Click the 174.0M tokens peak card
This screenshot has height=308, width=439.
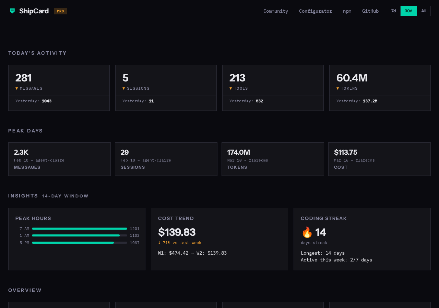[x=273, y=159]
